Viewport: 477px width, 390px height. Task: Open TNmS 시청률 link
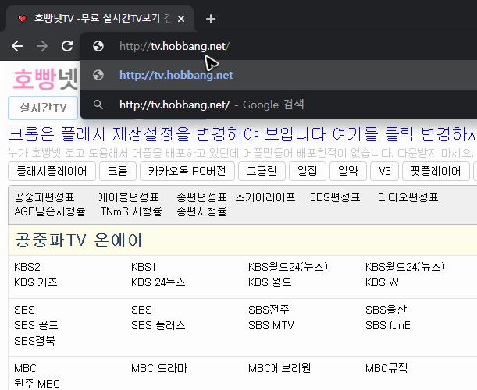click(x=131, y=211)
